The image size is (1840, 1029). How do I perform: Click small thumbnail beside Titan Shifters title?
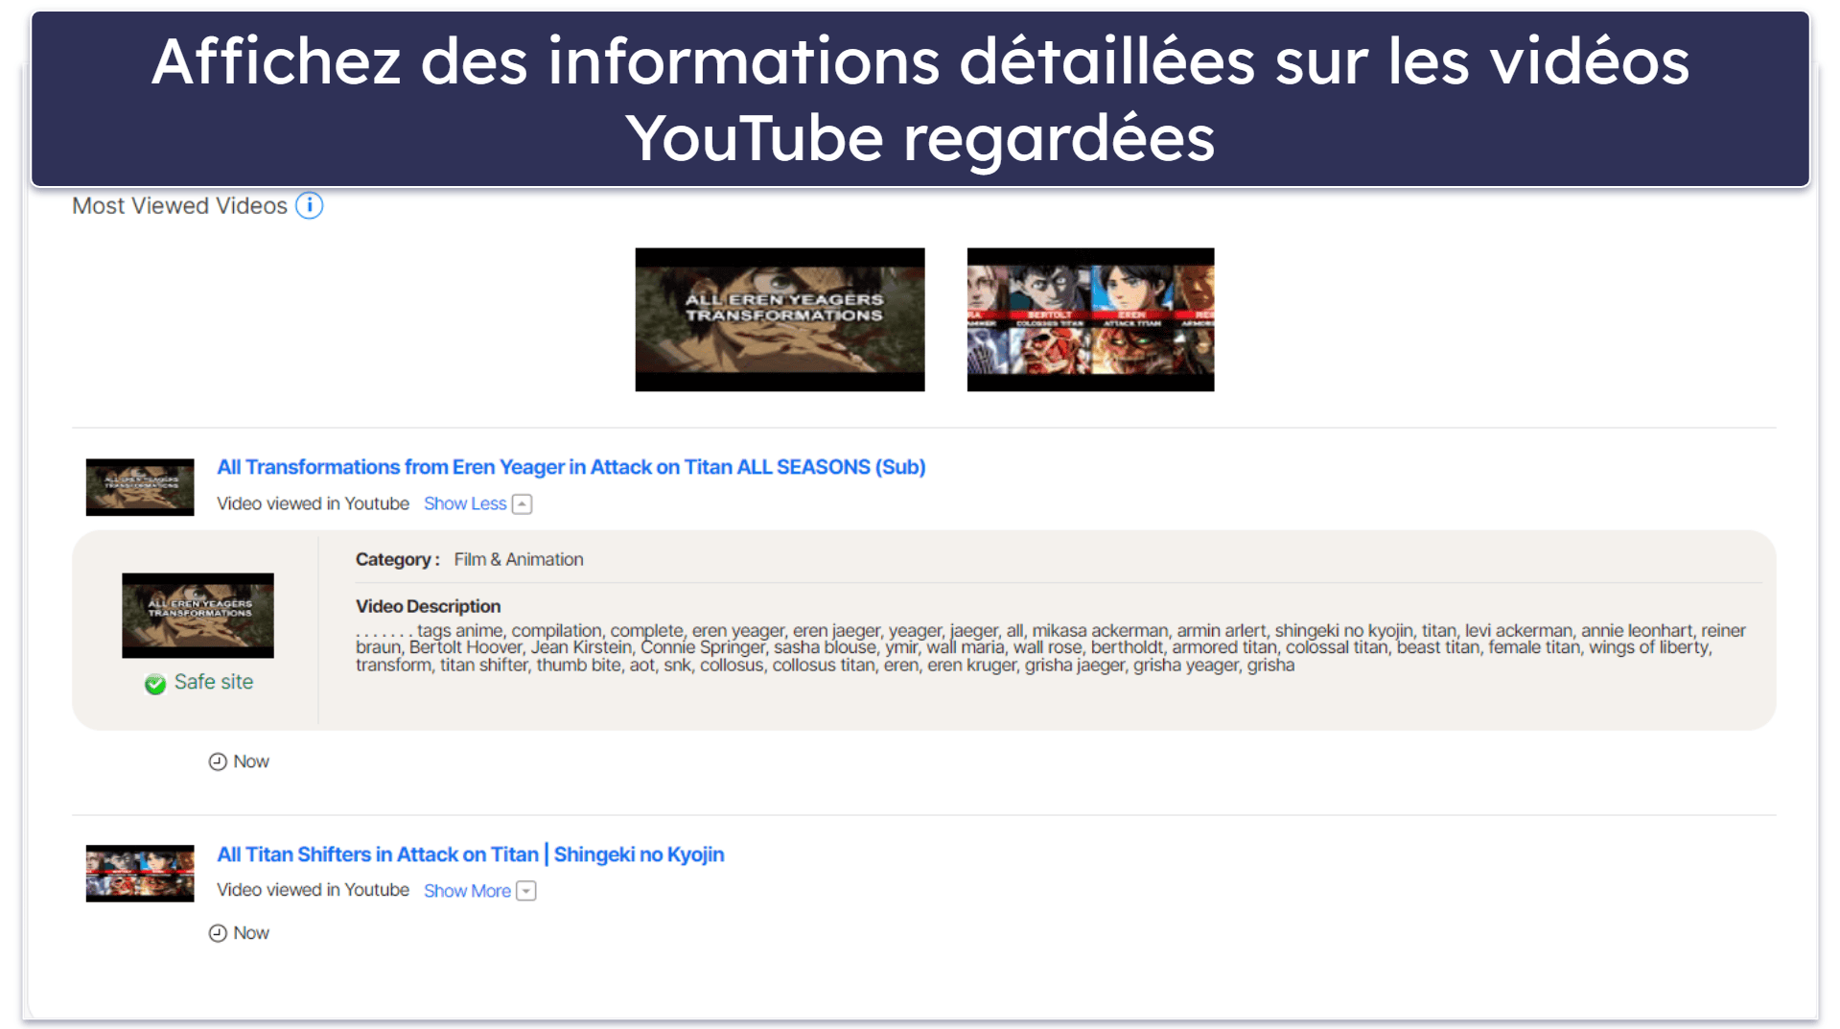click(140, 874)
